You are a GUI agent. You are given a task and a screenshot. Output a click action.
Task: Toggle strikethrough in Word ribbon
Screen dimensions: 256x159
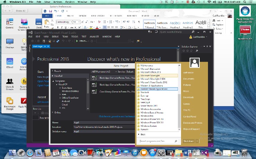tap(72, 27)
